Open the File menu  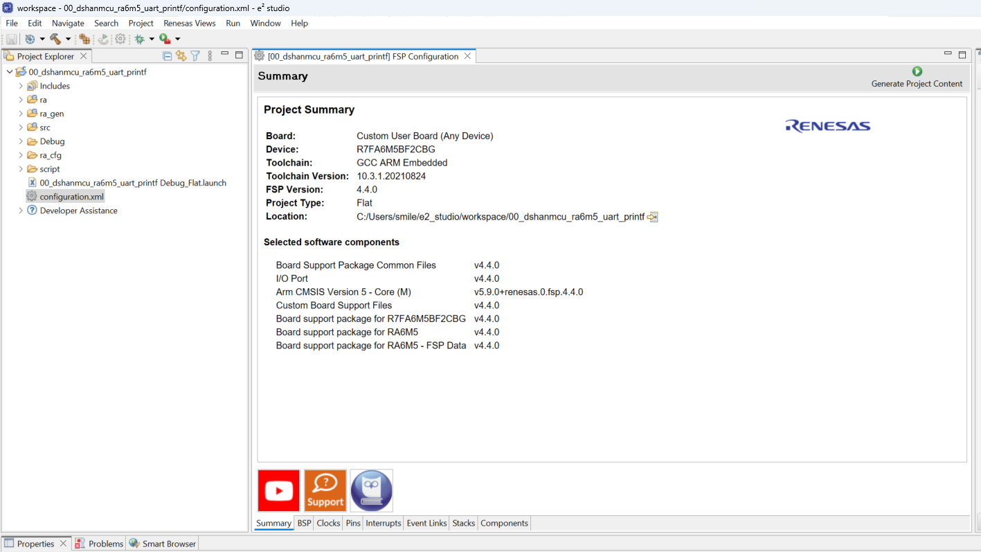pos(12,23)
